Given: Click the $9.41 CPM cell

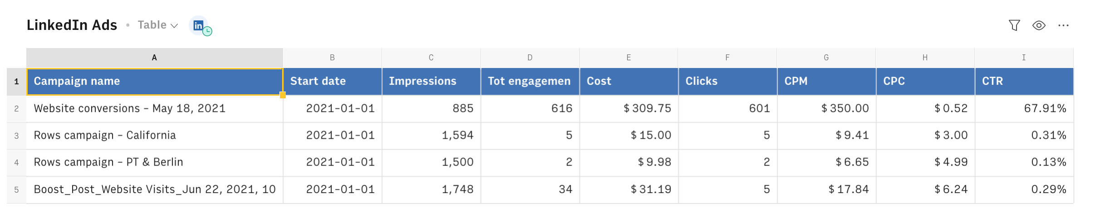Looking at the screenshot, I should [x=826, y=136].
